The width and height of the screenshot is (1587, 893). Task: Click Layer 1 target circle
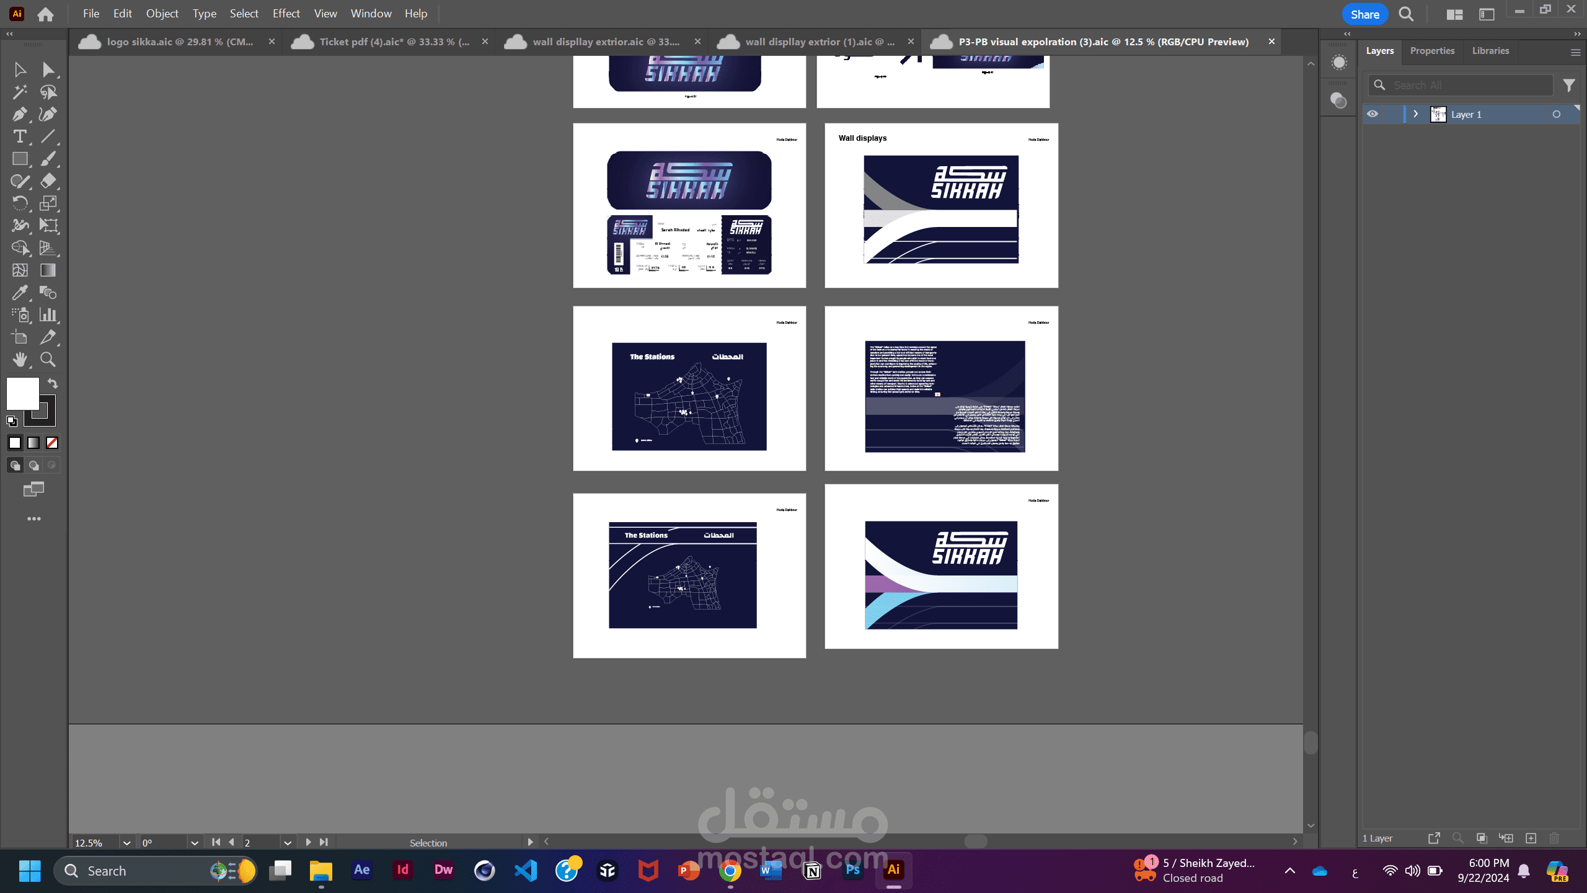(1556, 114)
